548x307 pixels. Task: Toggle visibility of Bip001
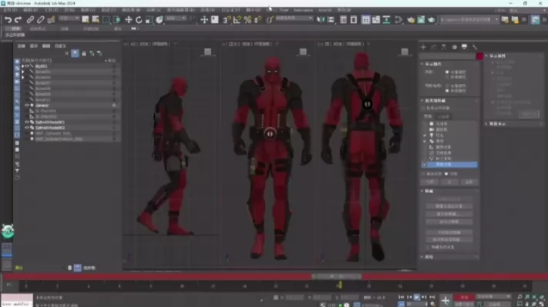click(x=27, y=66)
